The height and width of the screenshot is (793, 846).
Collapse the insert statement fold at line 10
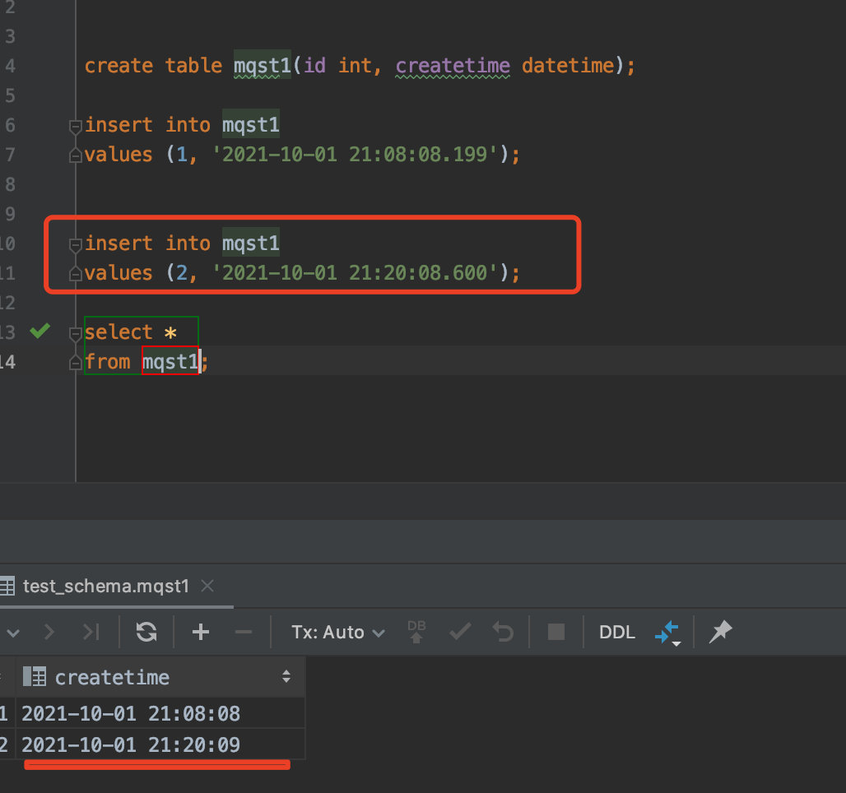75,244
